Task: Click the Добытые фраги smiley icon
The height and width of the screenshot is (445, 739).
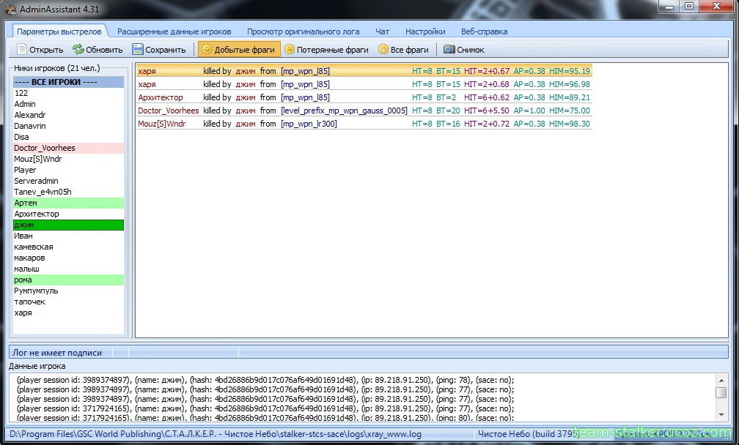Action: [x=207, y=49]
